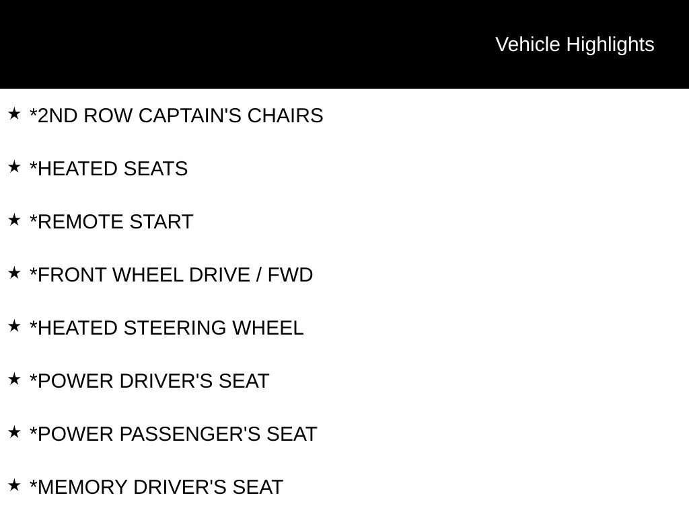The height and width of the screenshot is (516, 689).
Task: Tap the star next to HEATED STEERING WHEEL
Action: click(x=14, y=327)
